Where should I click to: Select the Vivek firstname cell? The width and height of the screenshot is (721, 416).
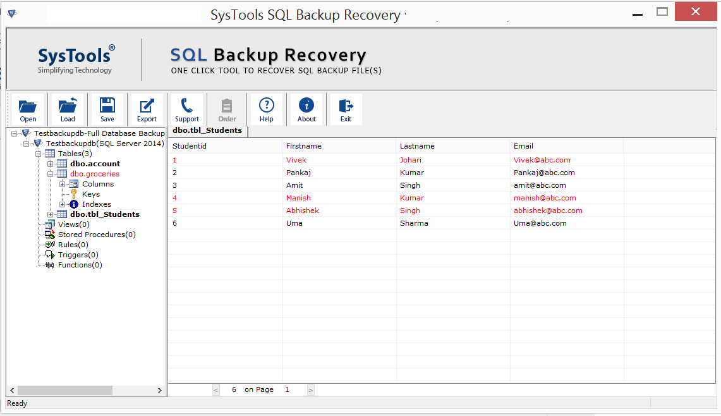(x=339, y=160)
